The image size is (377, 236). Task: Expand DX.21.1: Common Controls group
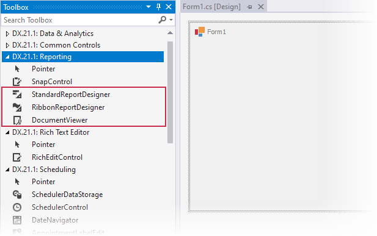tap(7, 45)
